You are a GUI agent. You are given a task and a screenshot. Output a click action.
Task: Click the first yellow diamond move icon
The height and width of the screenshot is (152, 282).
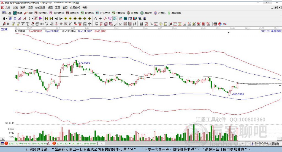(x=66, y=19)
